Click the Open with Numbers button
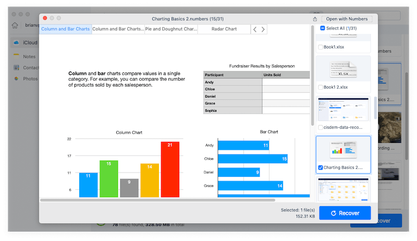This screenshot has width=417, height=241. point(347,19)
